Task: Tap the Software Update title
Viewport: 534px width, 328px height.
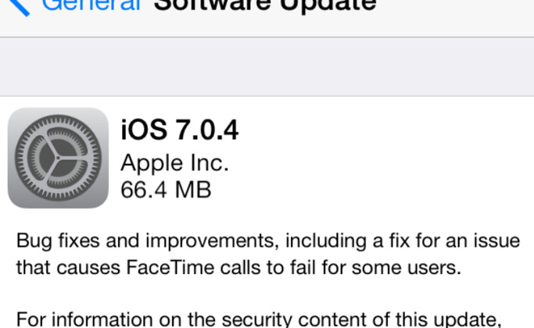Action: tap(265, 7)
